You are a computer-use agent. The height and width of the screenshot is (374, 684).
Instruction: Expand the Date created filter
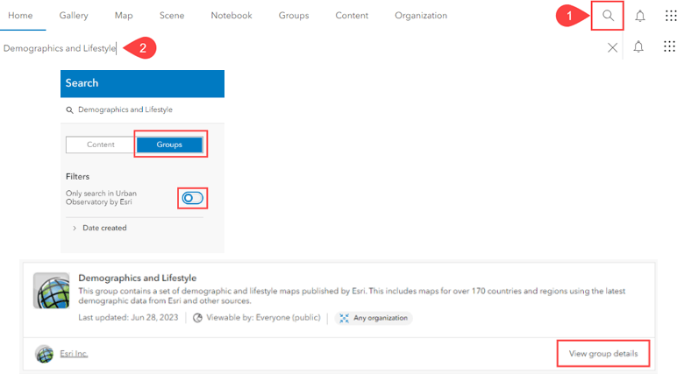point(100,228)
